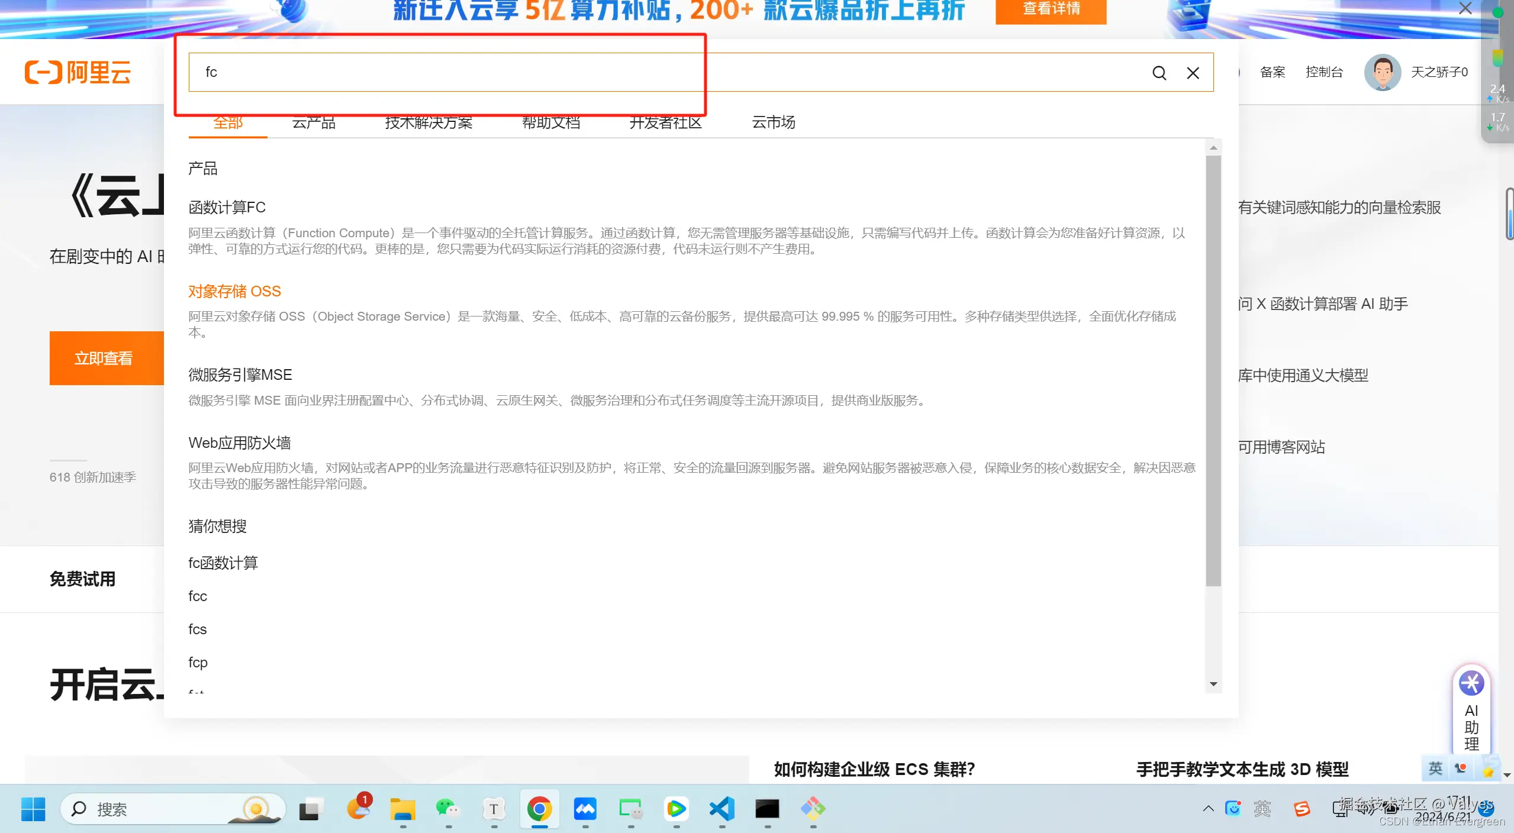Switch to the 云市场 tab
This screenshot has height=833, width=1514.
773,122
